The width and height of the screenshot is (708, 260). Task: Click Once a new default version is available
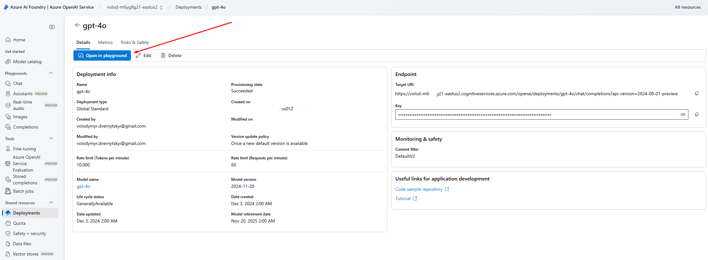[x=269, y=143]
